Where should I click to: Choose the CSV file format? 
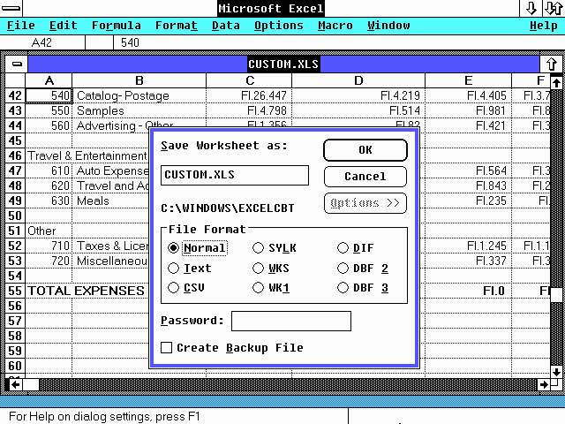[186, 288]
